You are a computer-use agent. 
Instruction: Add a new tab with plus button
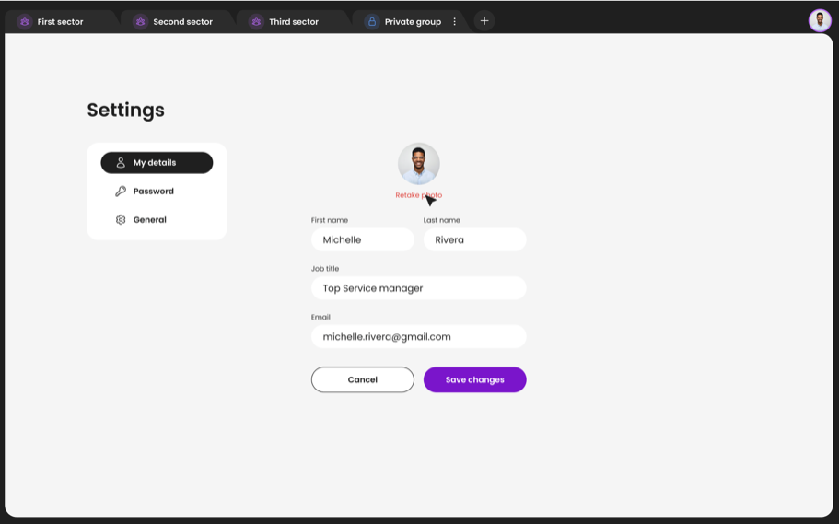click(484, 20)
